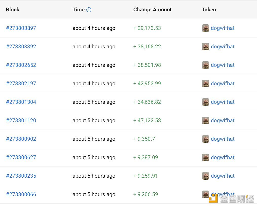Click dogwifhat token icon in row #273803897

[206, 28]
